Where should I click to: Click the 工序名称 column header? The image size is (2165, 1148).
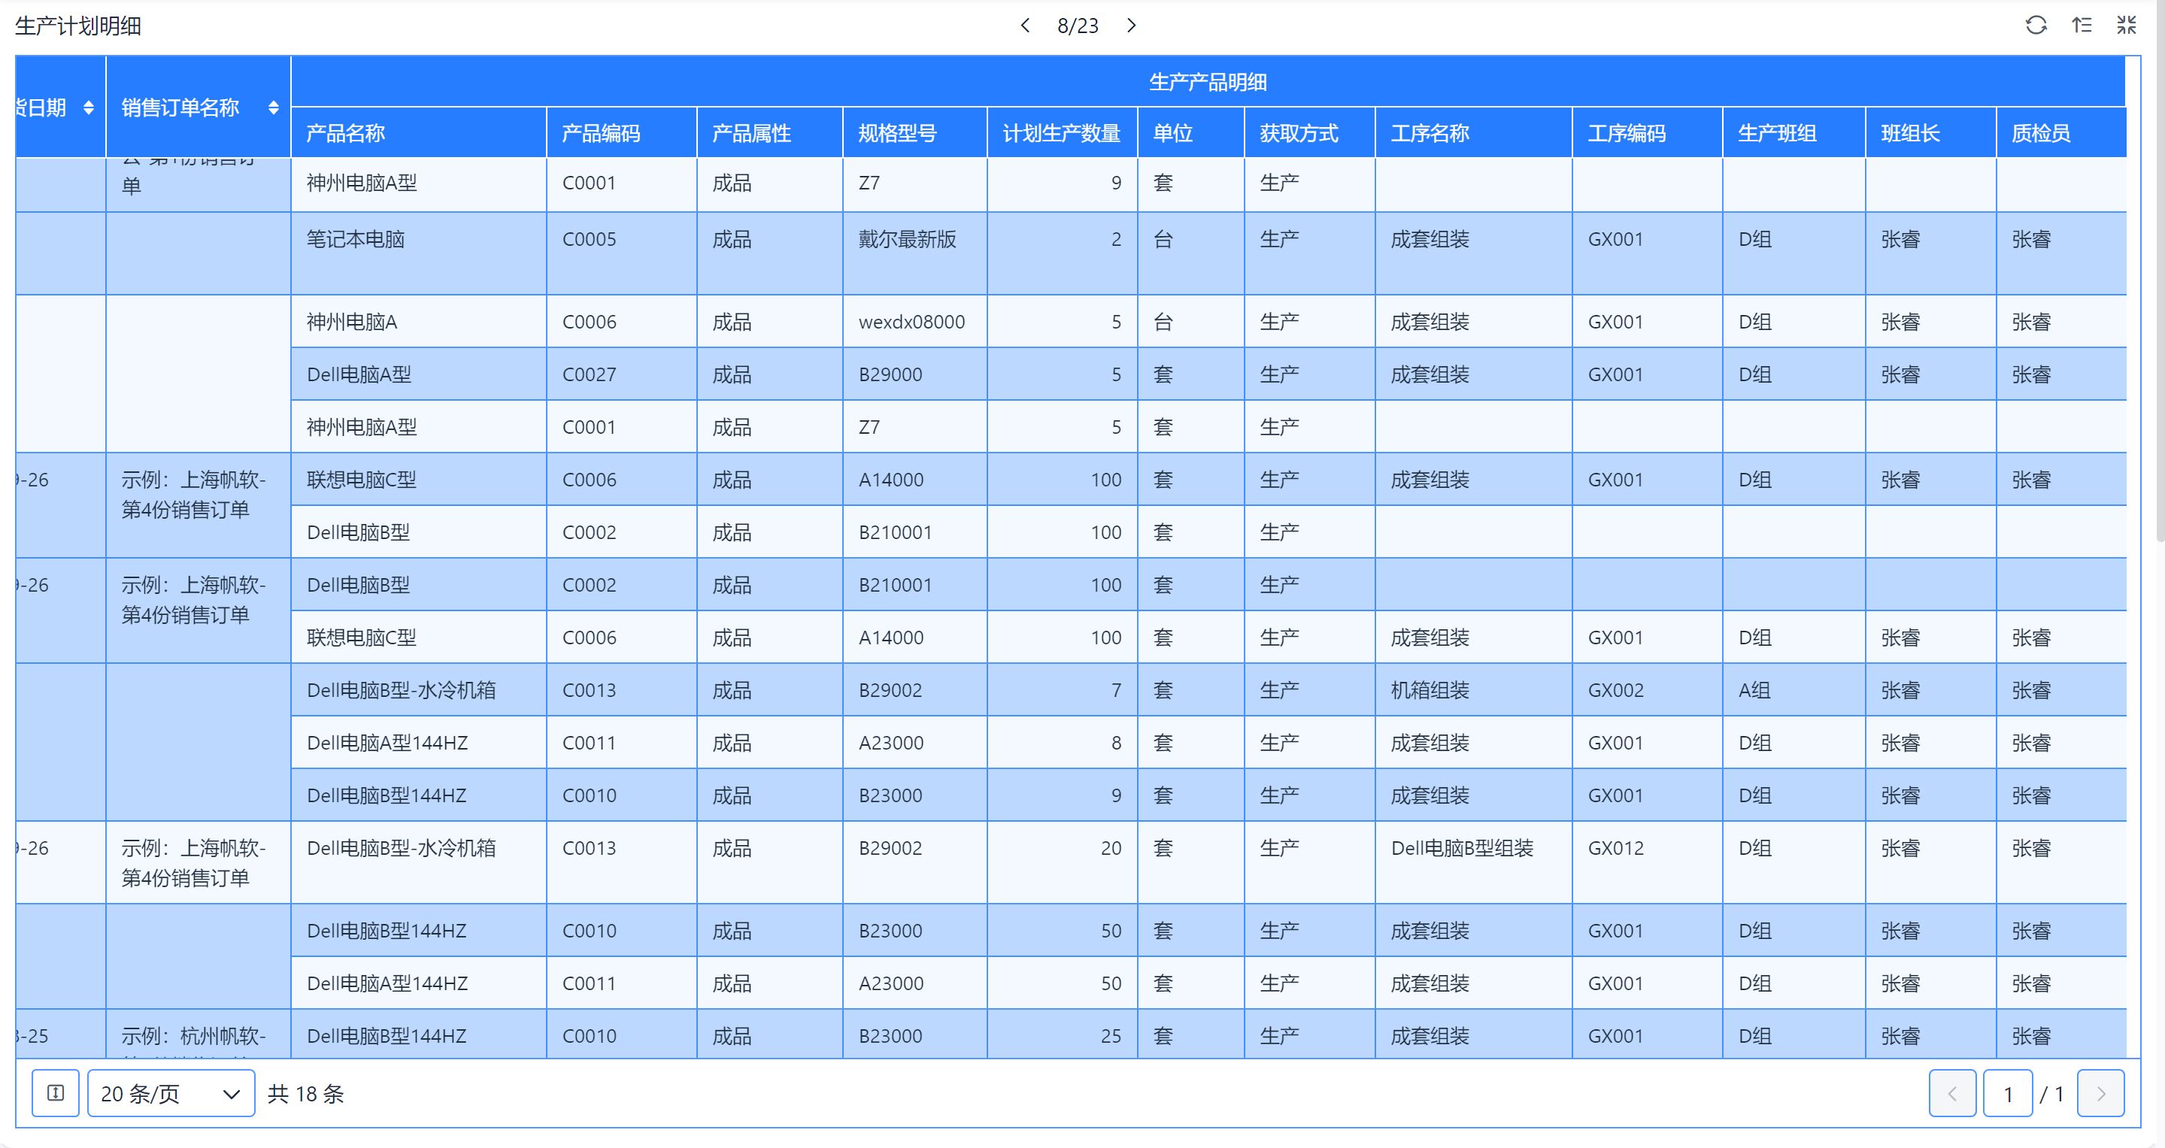pyautogui.click(x=1430, y=133)
